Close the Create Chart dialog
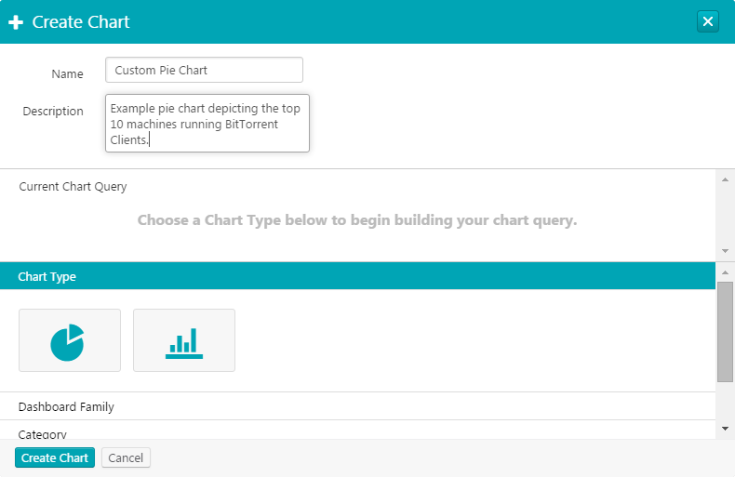The width and height of the screenshot is (735, 477). [x=708, y=21]
